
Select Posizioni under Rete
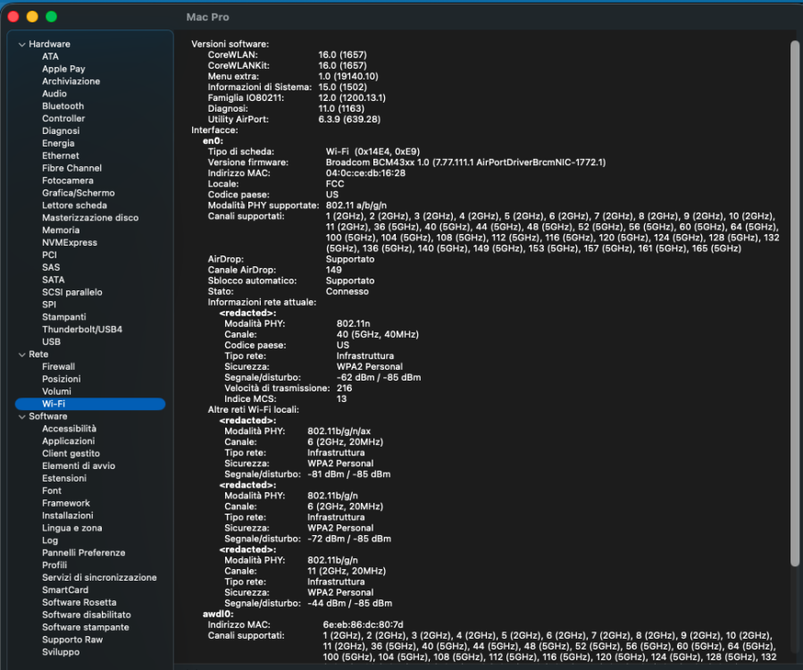click(x=62, y=379)
